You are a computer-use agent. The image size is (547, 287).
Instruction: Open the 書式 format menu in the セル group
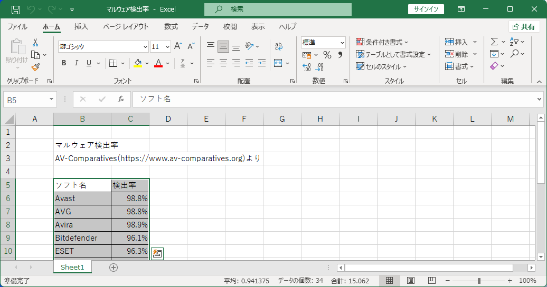459,66
